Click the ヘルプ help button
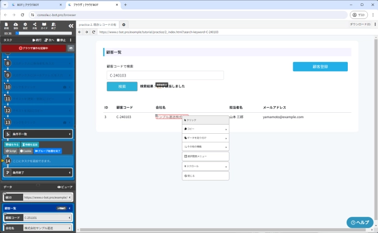 (x=360, y=222)
